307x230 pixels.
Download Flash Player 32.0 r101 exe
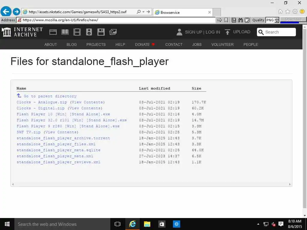click(72, 120)
